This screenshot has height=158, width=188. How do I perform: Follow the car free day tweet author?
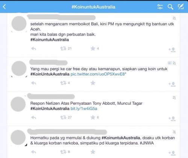(172, 84)
